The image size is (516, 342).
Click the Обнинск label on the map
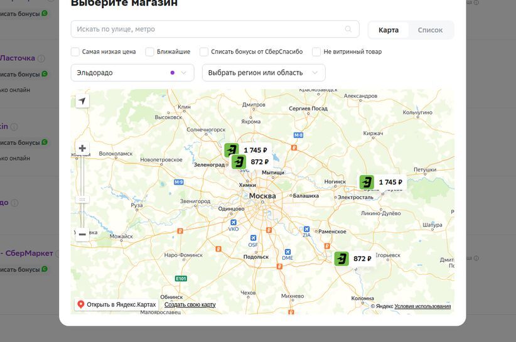pyautogui.click(x=171, y=297)
